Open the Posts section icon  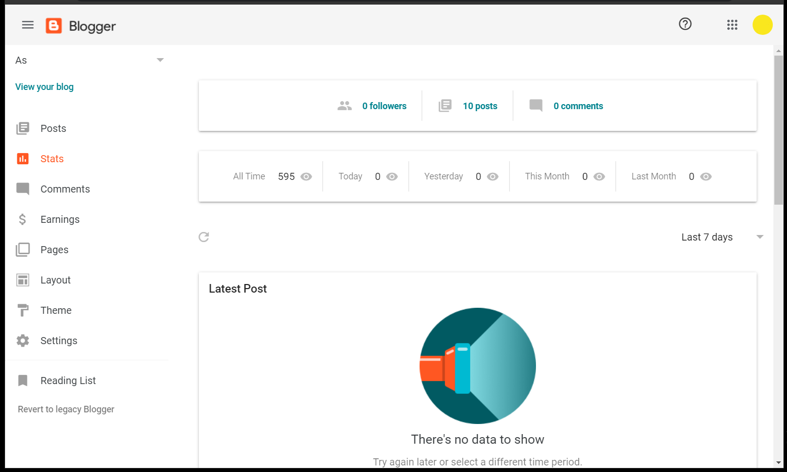coord(23,128)
